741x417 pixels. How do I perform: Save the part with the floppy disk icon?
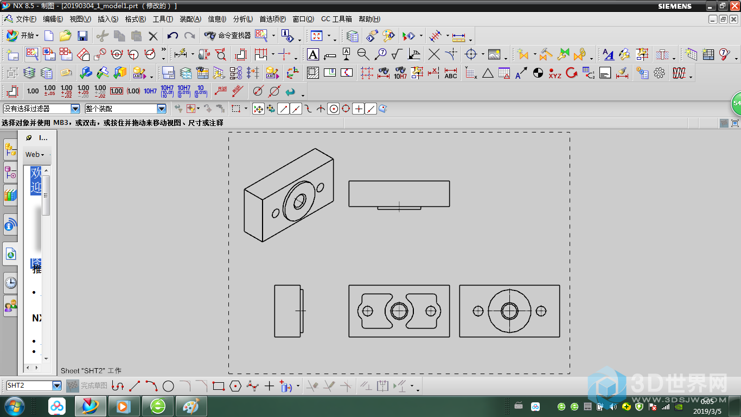click(82, 36)
